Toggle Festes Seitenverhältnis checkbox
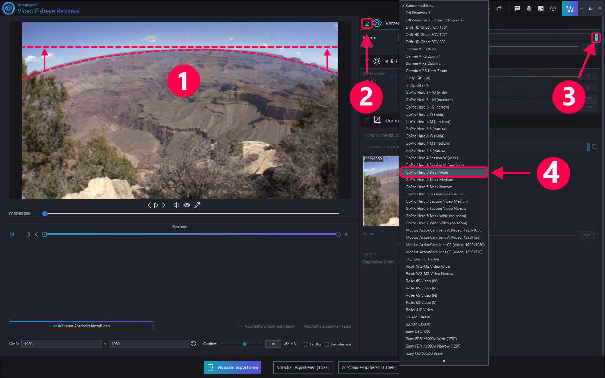This screenshot has width=605, height=378. (x=366, y=147)
